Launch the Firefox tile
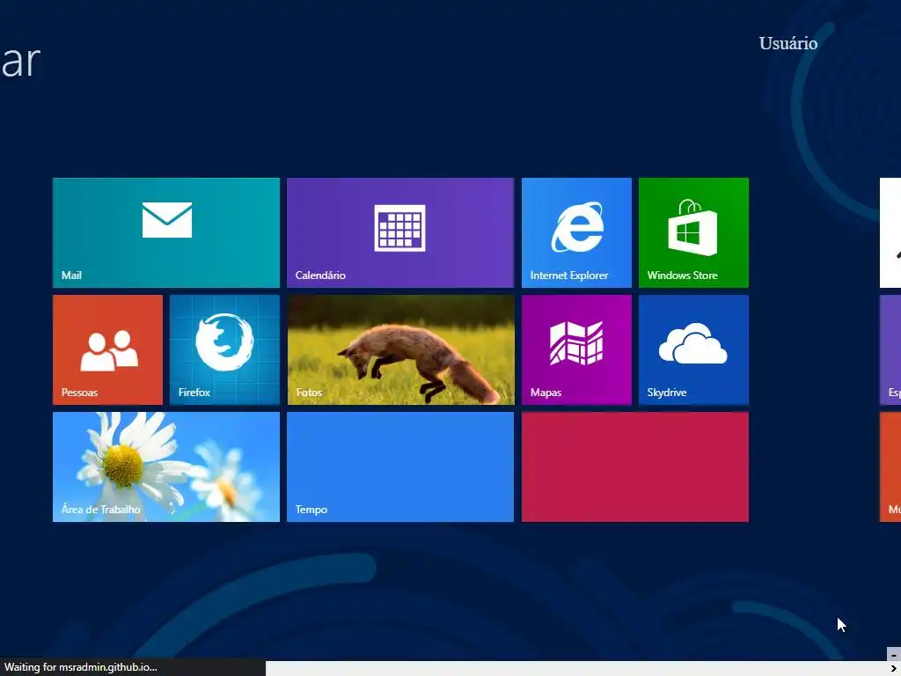 224,350
